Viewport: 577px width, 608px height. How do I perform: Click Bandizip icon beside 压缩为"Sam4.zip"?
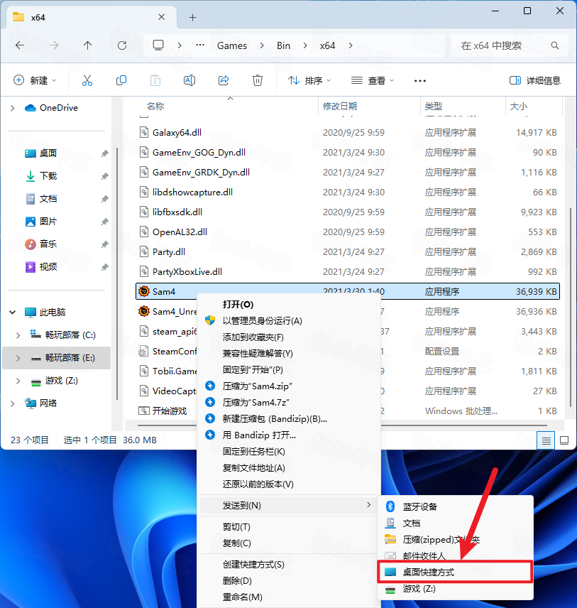coord(210,386)
